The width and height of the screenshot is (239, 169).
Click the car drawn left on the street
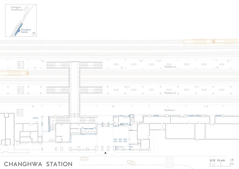point(84,159)
